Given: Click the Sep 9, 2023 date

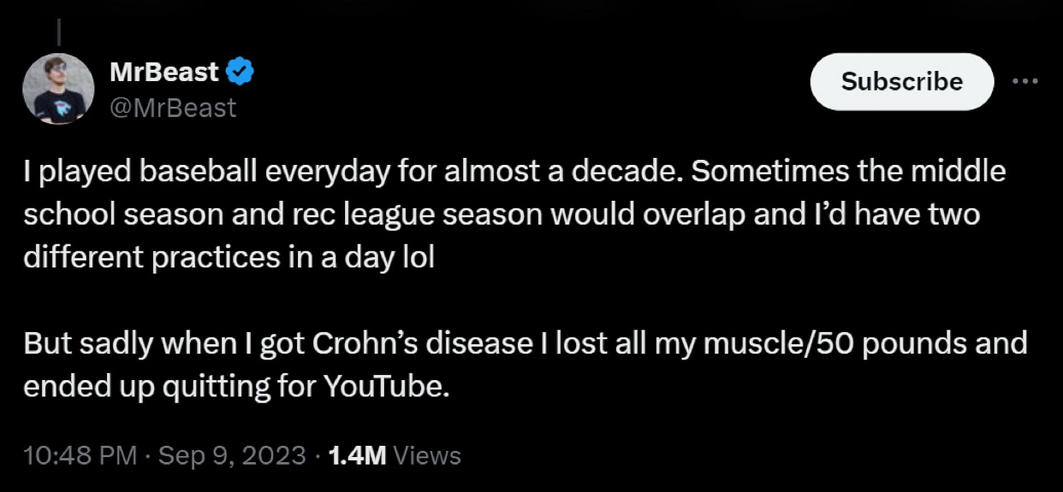Looking at the screenshot, I should click(x=232, y=456).
